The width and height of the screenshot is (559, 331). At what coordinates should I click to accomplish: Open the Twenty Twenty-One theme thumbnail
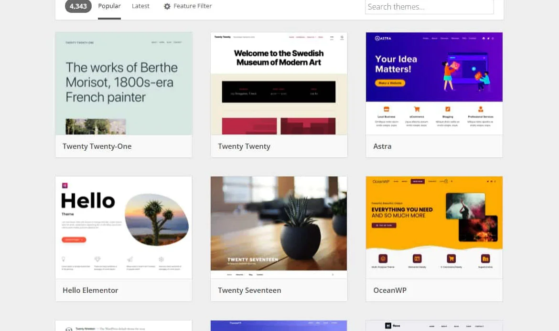pyautogui.click(x=124, y=83)
